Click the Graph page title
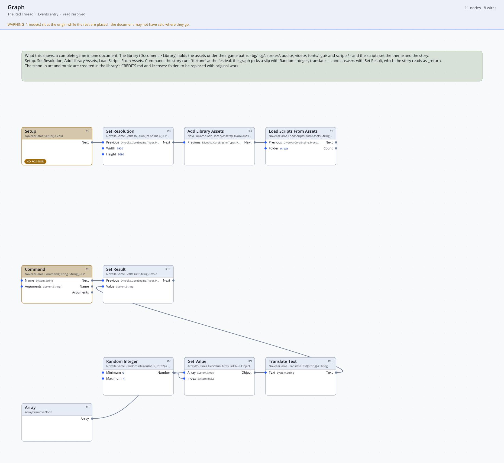The image size is (504, 463). [x=16, y=7]
